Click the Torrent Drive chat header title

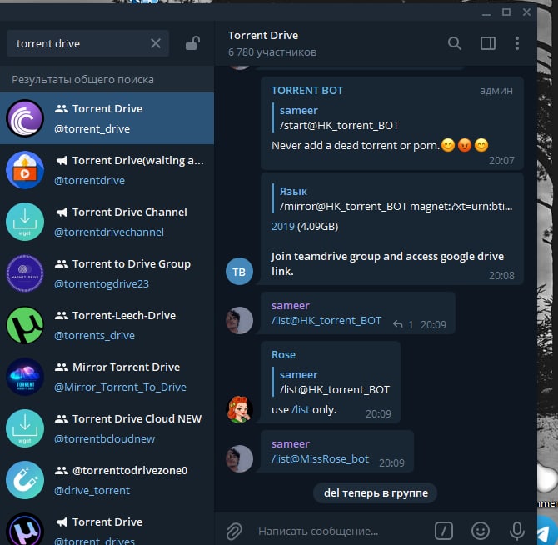[263, 36]
